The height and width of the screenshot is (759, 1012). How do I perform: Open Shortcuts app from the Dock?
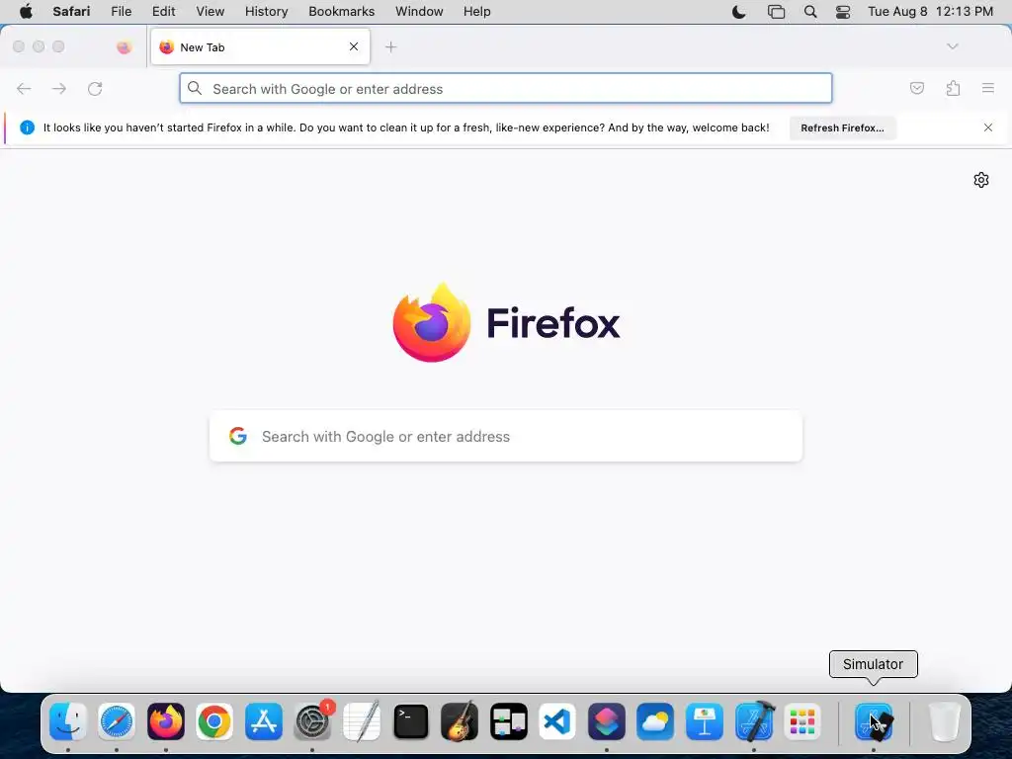[607, 720]
